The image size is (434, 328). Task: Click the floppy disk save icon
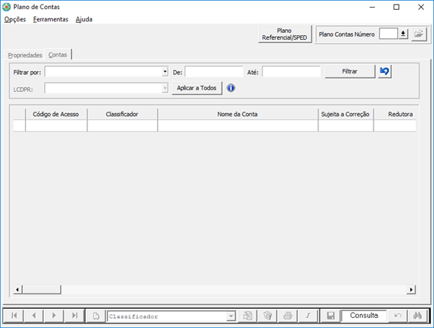pos(331,316)
